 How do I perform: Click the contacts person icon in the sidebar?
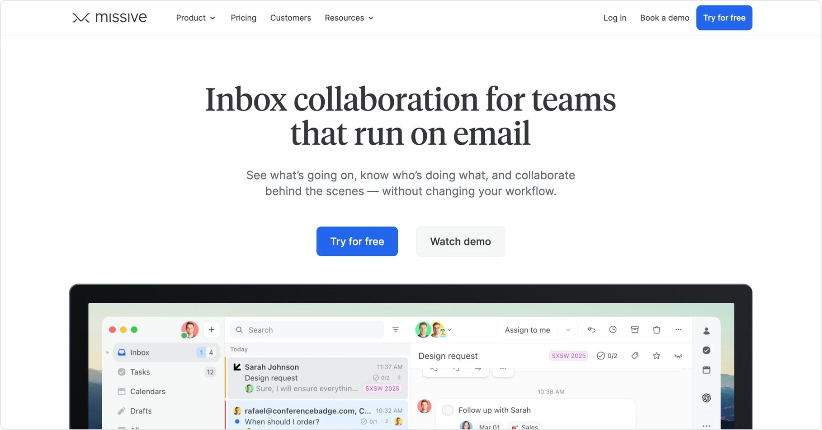[x=707, y=330]
